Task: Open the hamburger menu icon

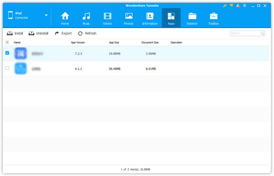Action: (x=245, y=5)
